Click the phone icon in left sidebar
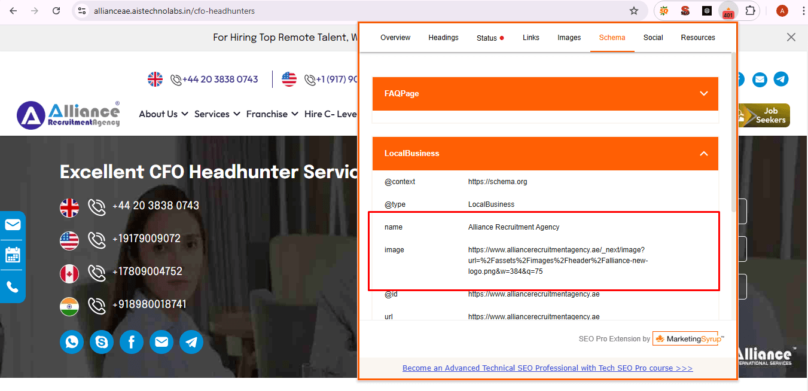 point(13,286)
